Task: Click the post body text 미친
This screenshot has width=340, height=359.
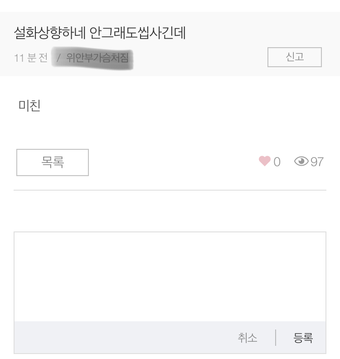Action: (x=29, y=106)
